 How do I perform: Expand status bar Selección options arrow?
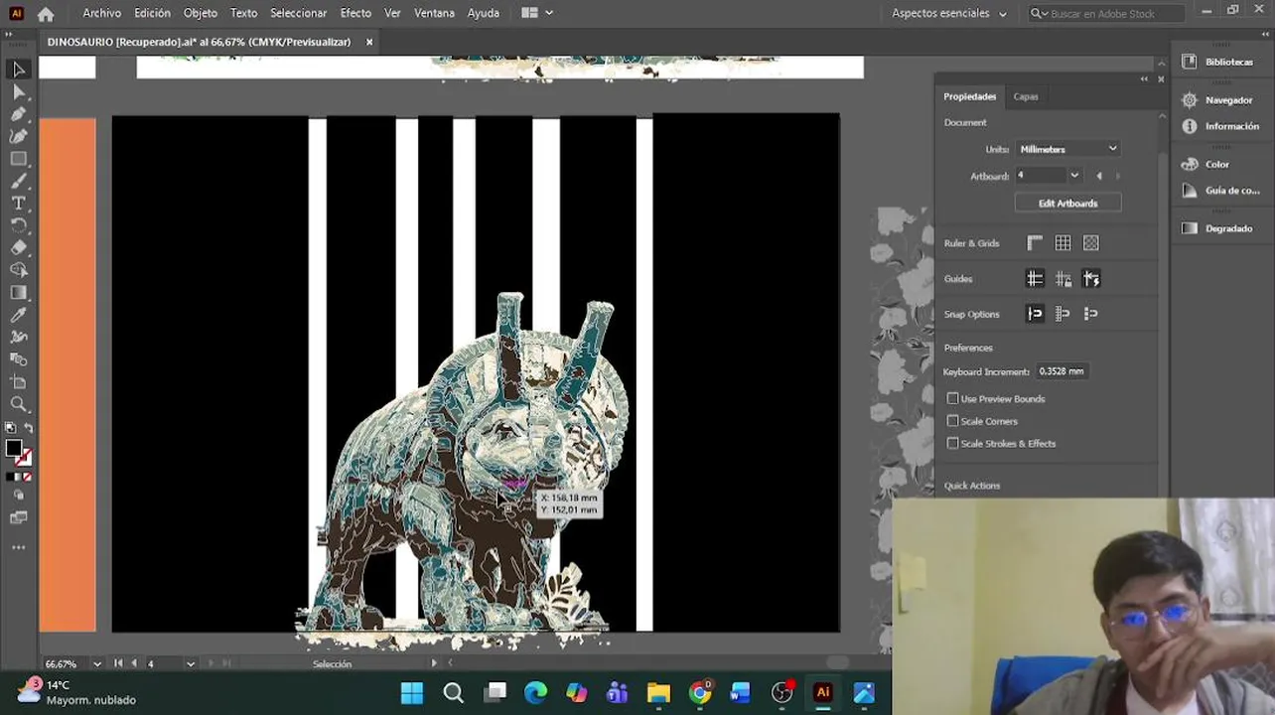coord(433,663)
